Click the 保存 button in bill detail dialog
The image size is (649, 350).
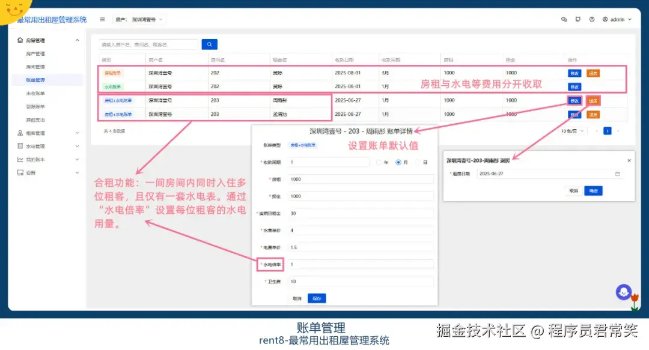(317, 298)
